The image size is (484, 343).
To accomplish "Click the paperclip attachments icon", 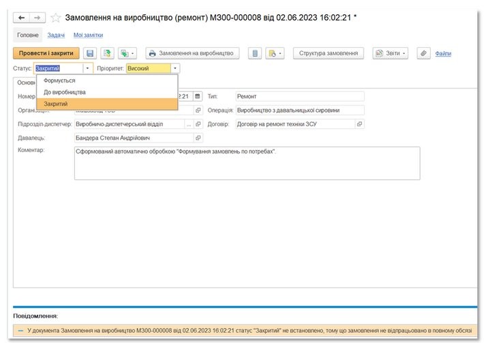I will pyautogui.click(x=423, y=53).
